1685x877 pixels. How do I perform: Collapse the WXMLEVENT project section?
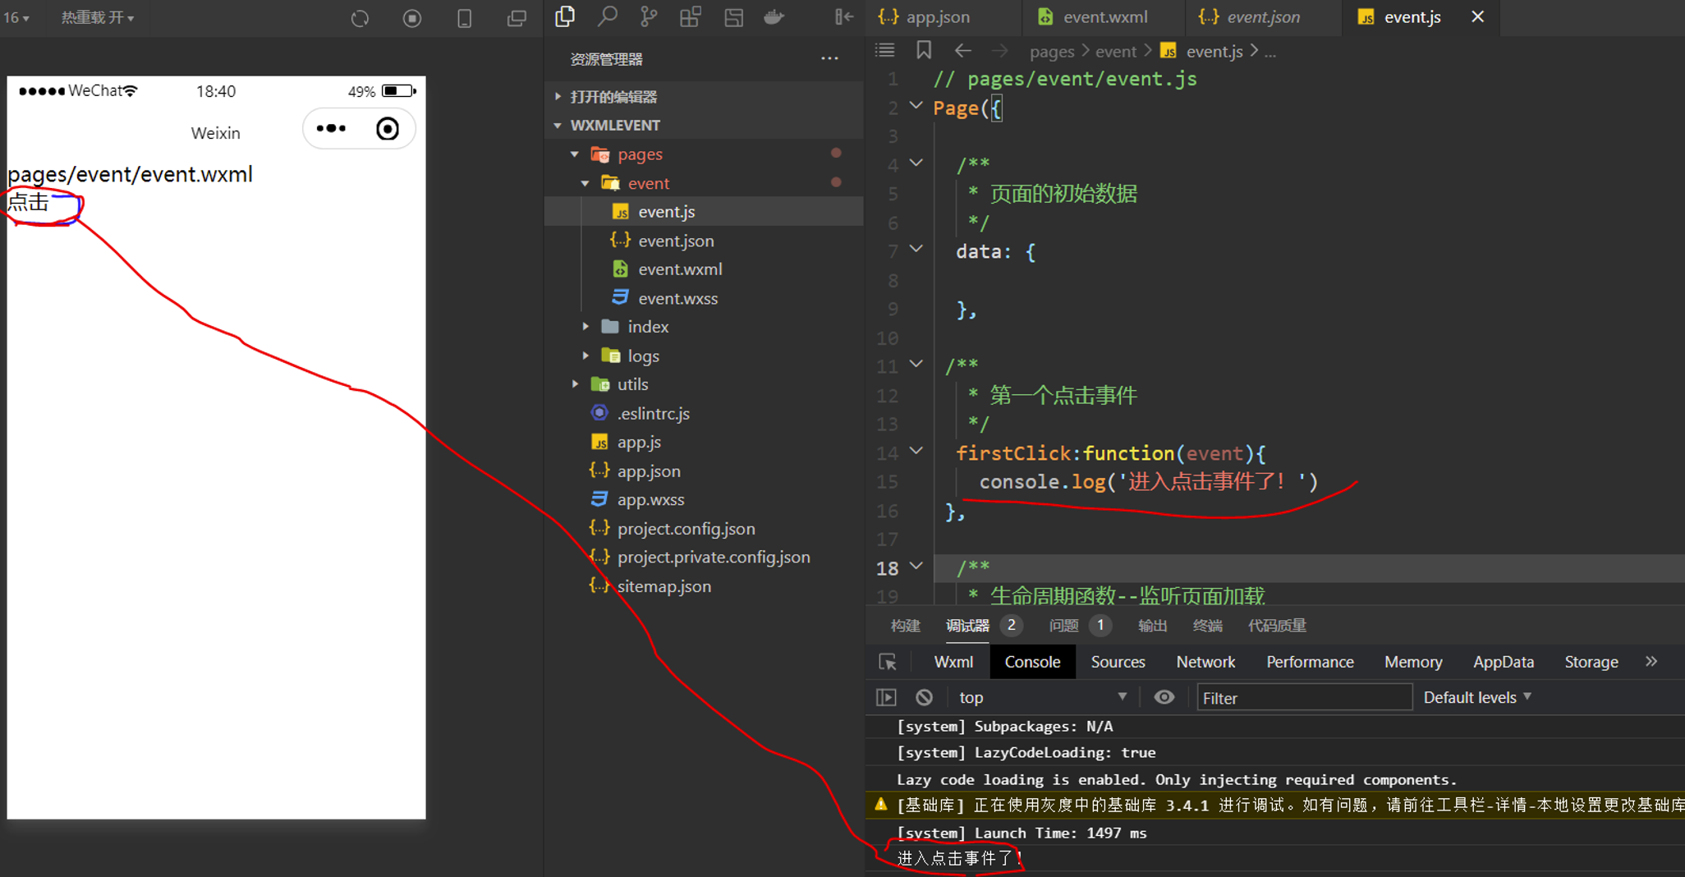[x=558, y=126]
